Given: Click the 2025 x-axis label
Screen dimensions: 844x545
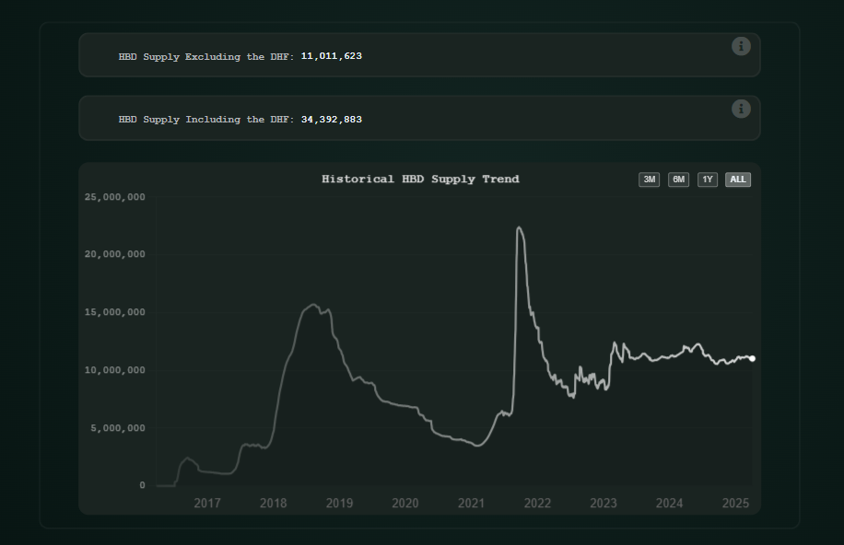Looking at the screenshot, I should pyautogui.click(x=735, y=503).
